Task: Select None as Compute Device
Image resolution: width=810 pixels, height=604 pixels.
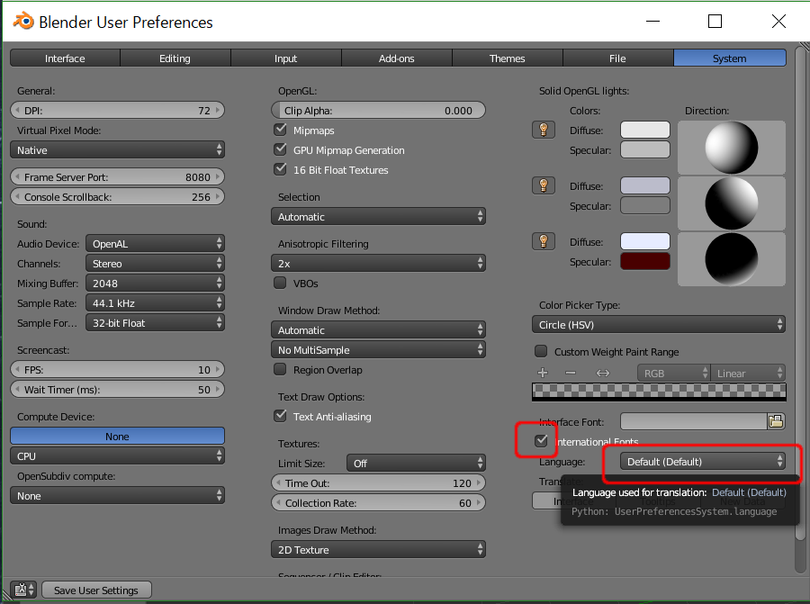Action: click(x=117, y=437)
